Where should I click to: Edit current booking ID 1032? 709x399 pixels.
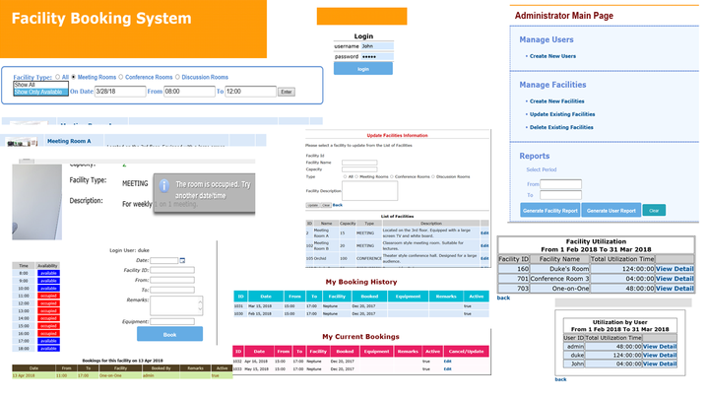point(448,362)
